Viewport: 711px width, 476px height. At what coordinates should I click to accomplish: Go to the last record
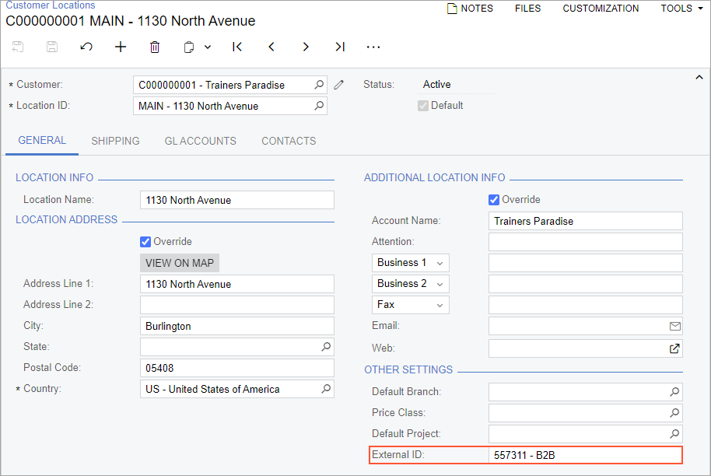click(x=340, y=47)
